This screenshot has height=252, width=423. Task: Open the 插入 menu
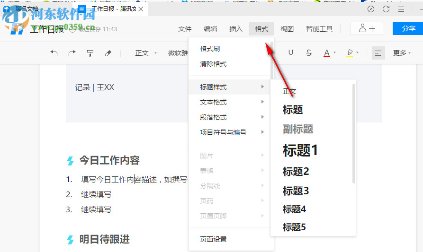click(236, 29)
